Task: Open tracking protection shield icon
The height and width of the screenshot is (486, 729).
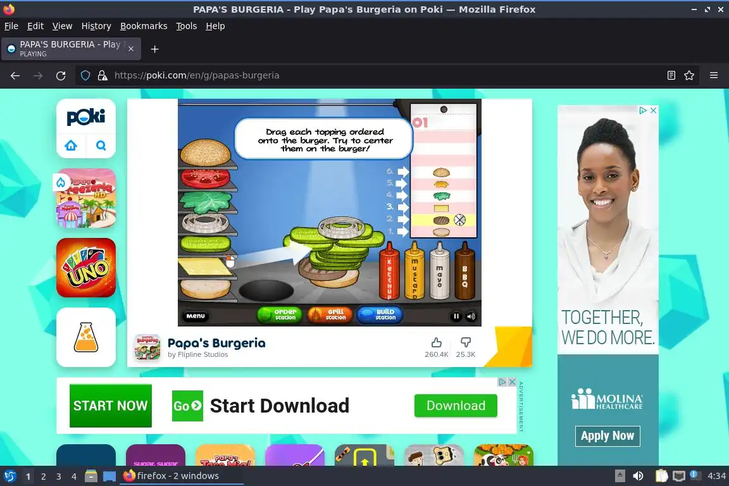Action: pyautogui.click(x=85, y=75)
